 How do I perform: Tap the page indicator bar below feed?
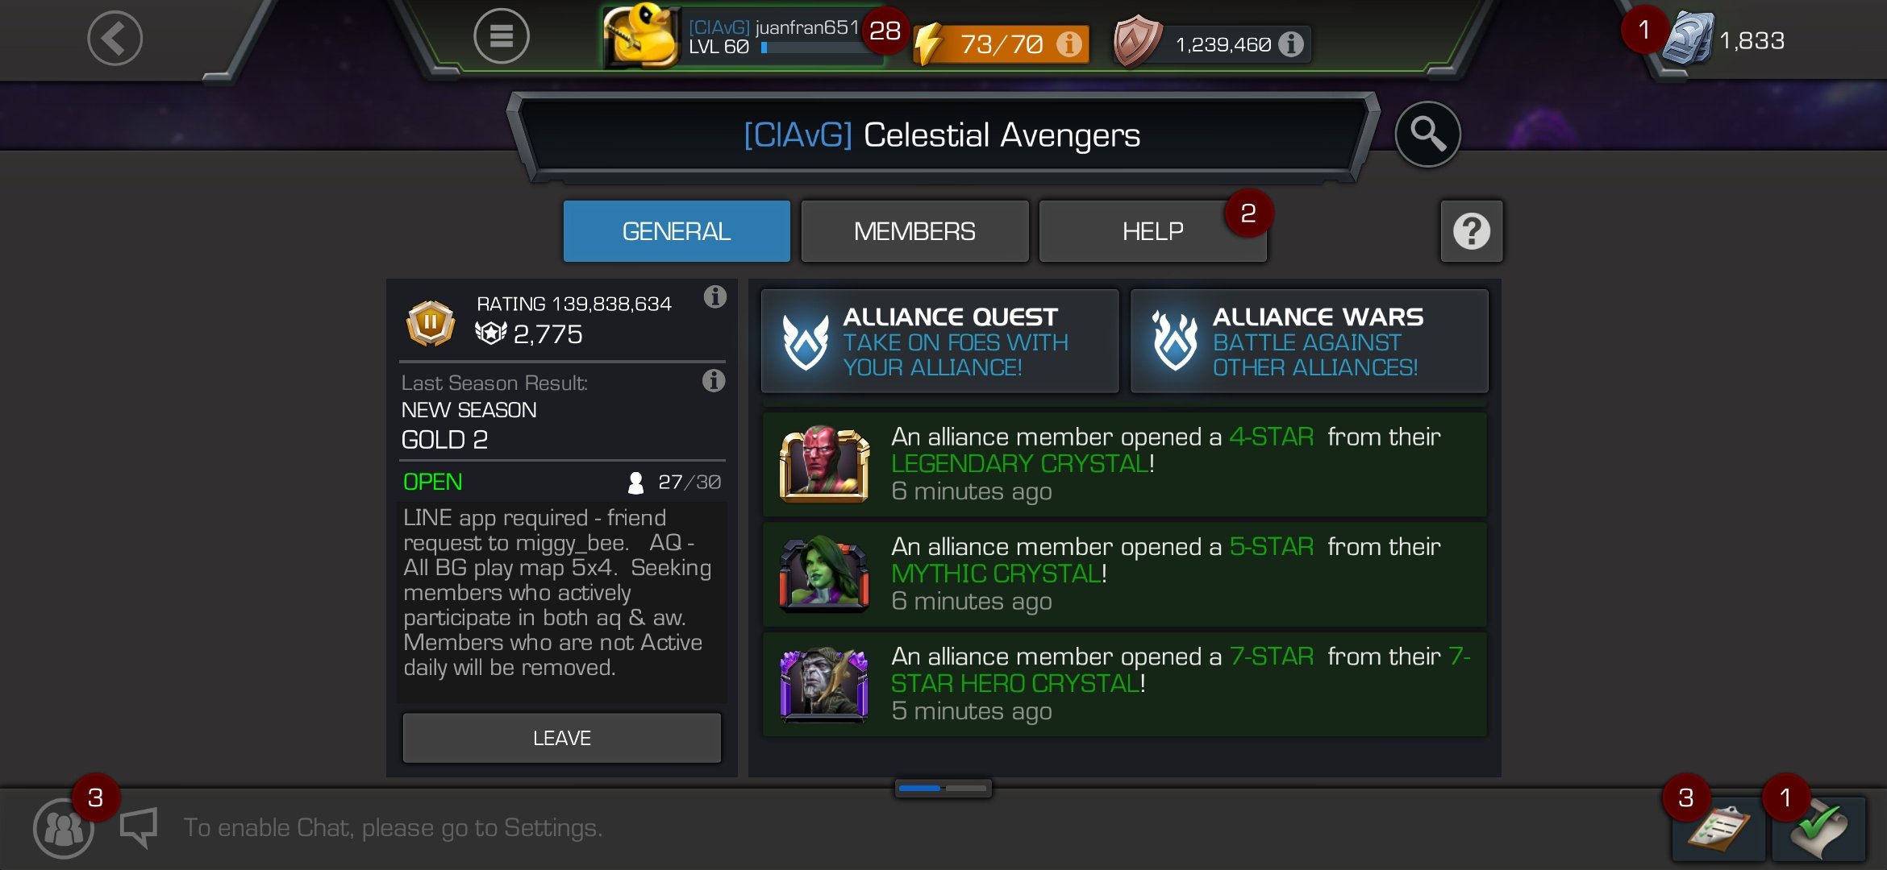pyautogui.click(x=943, y=788)
